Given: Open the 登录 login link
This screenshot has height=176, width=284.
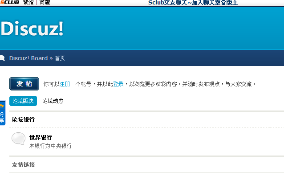Looking at the screenshot, I should [x=118, y=84].
